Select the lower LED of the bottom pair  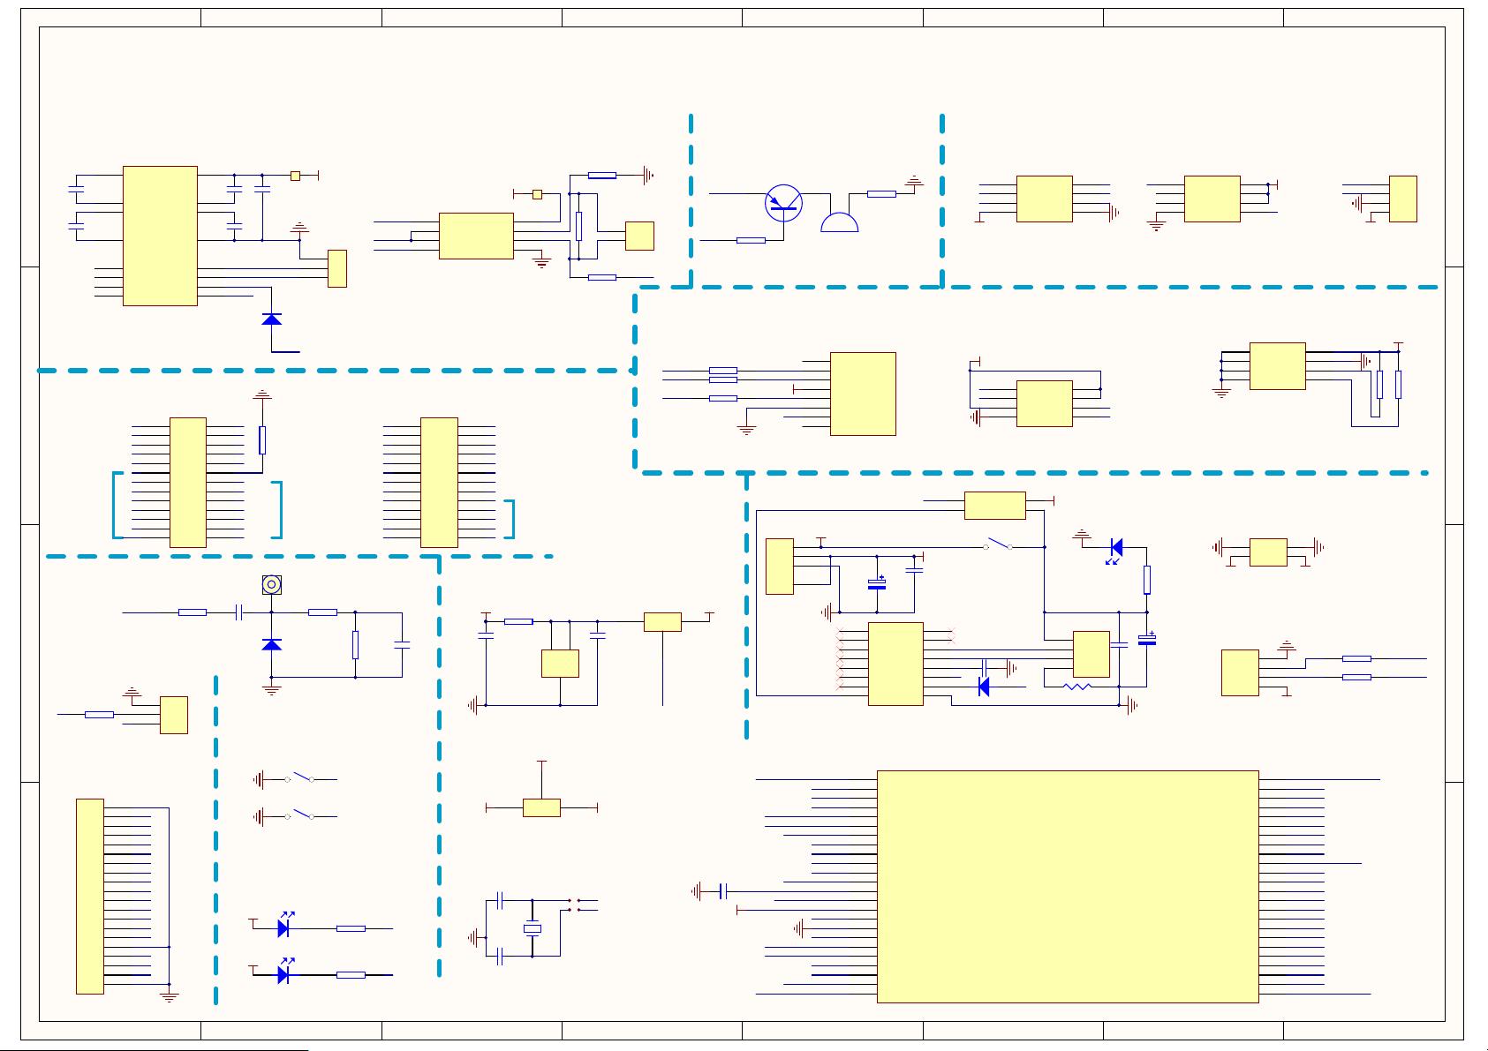(x=284, y=972)
